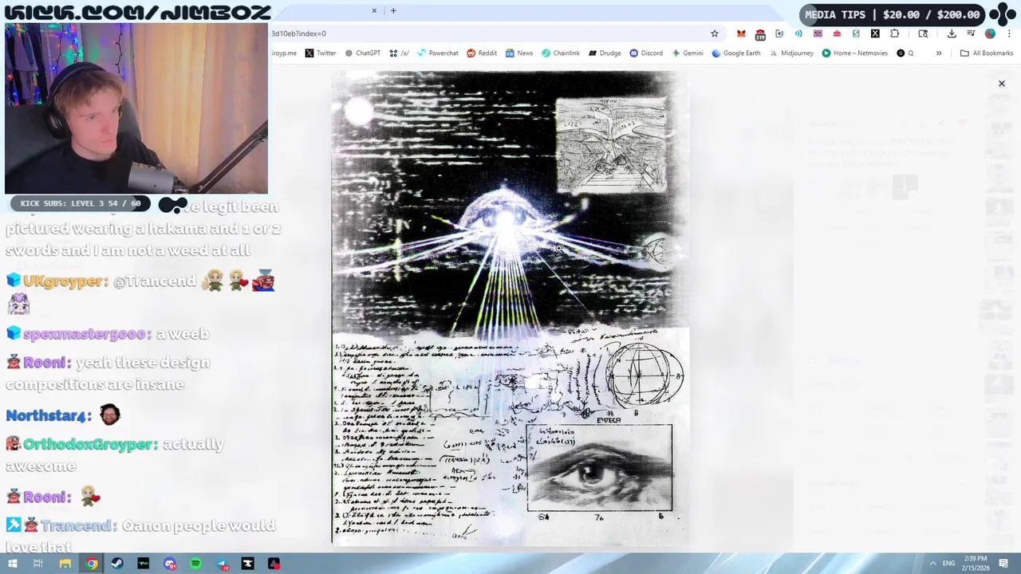Open the Gemini bookmark
The width and height of the screenshot is (1021, 574).
tap(687, 53)
